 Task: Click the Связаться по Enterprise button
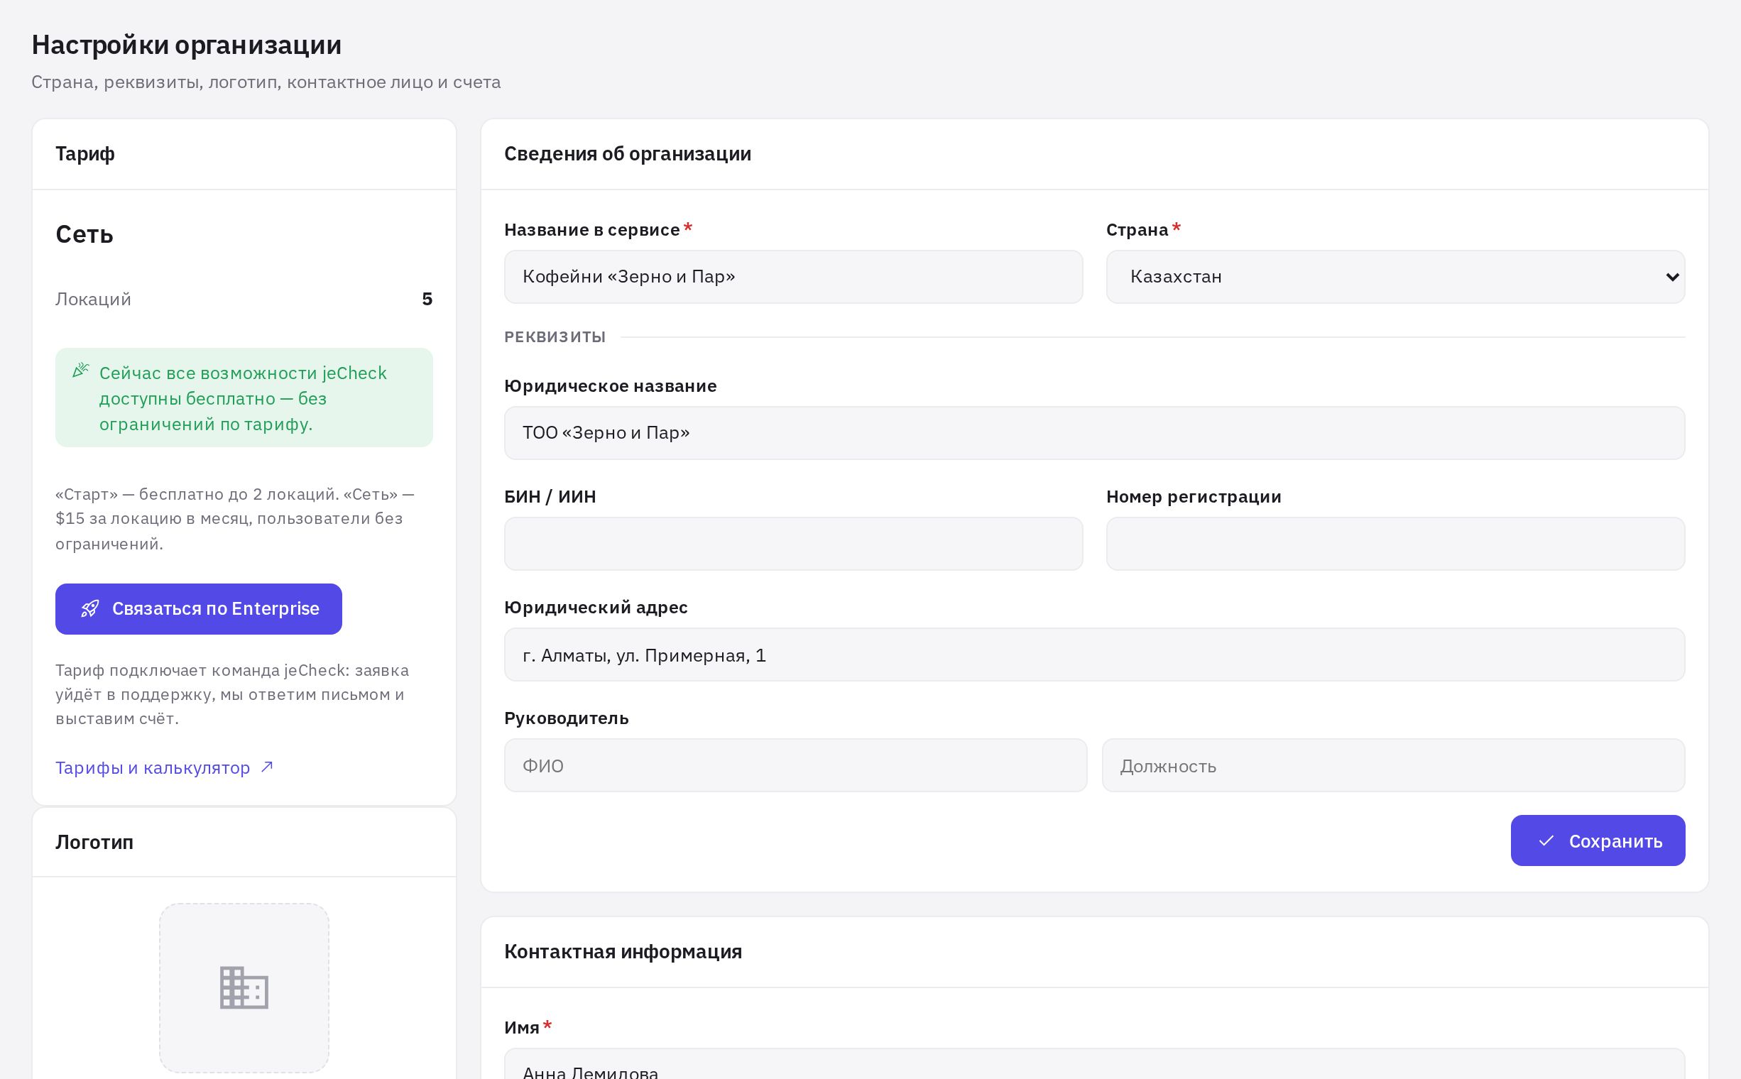[x=198, y=609]
